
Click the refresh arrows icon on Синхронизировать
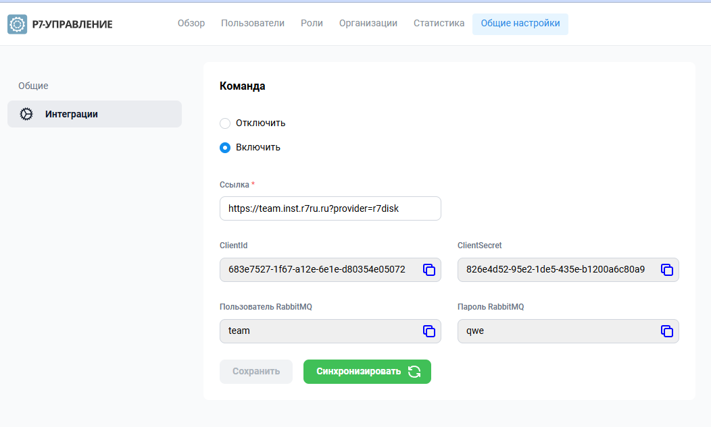click(414, 372)
